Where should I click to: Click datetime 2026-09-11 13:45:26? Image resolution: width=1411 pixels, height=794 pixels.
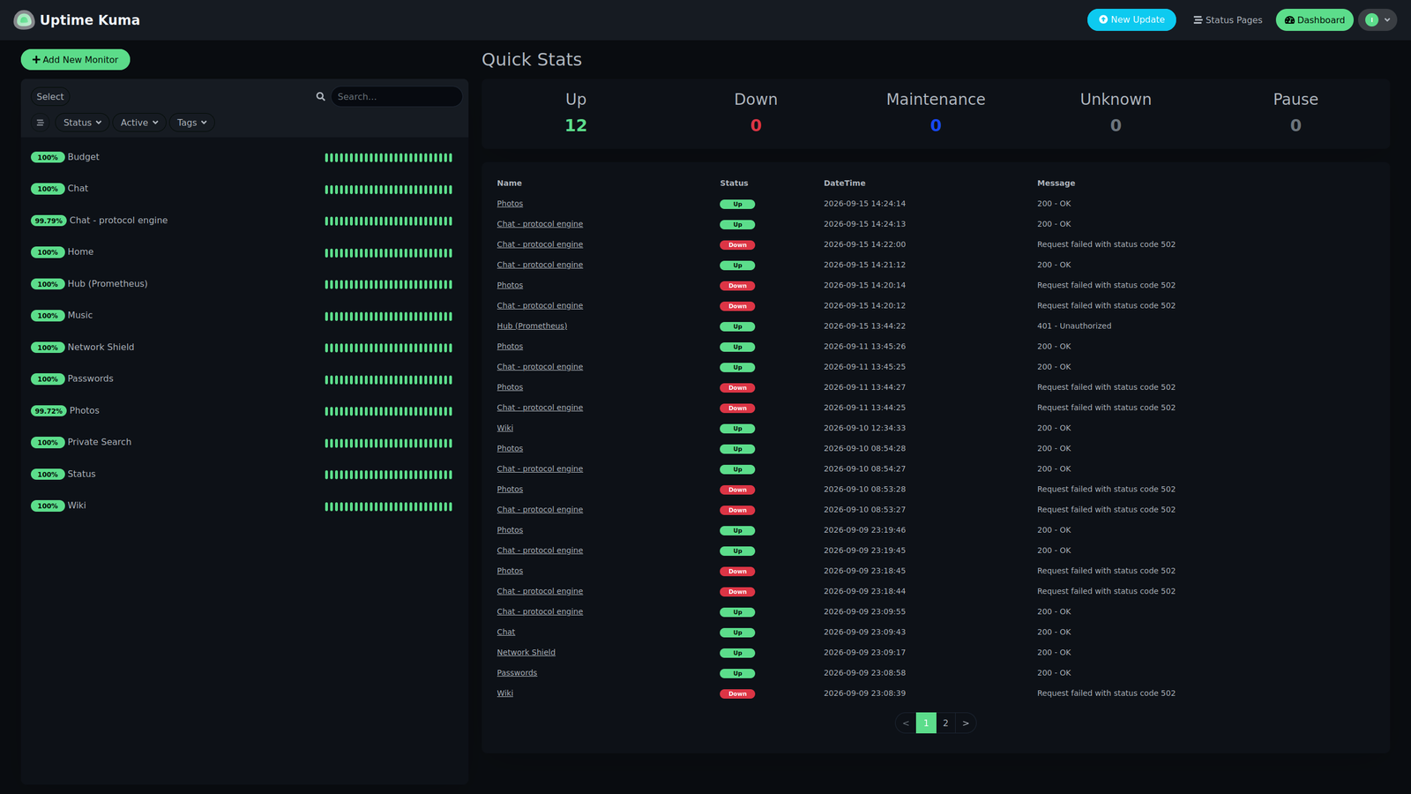pos(864,347)
